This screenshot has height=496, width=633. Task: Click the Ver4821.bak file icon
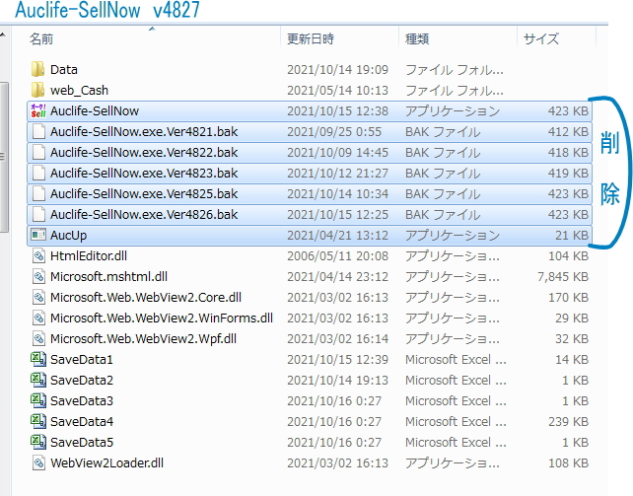click(x=38, y=131)
